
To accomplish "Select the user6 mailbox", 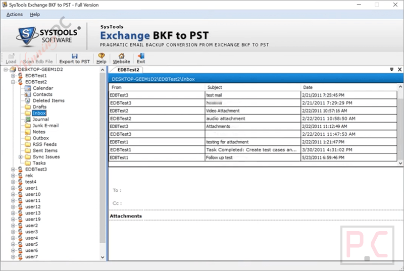I will (x=31, y=250).
